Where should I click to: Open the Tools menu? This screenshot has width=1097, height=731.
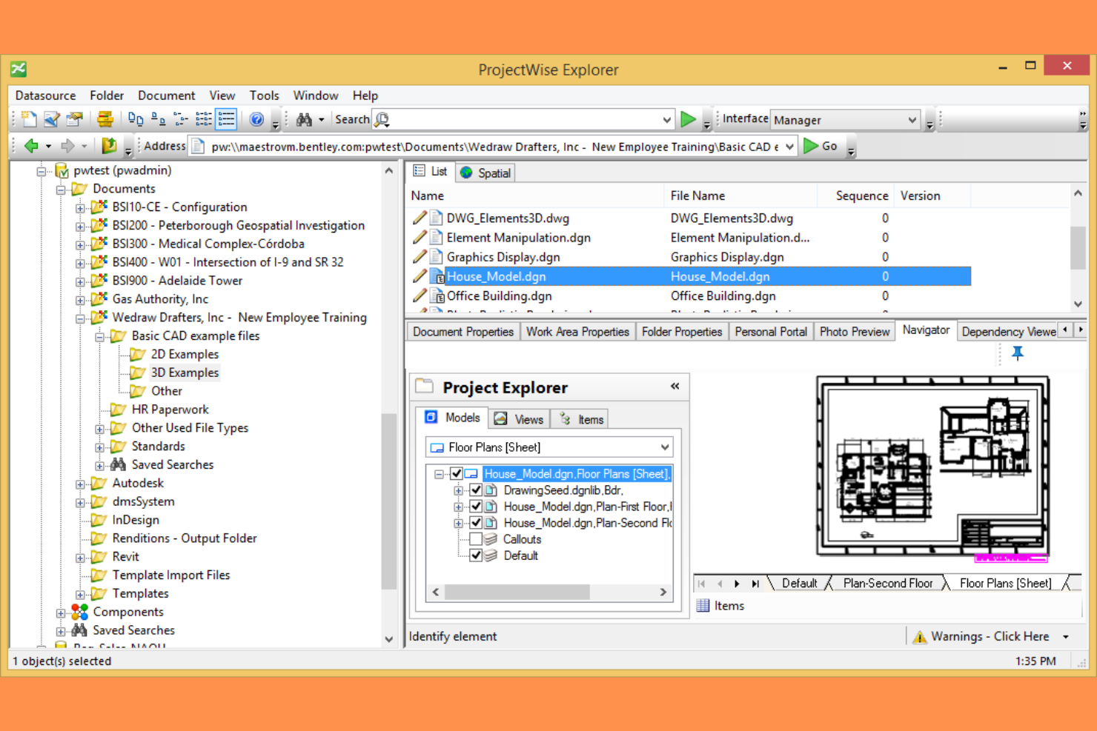pos(264,95)
